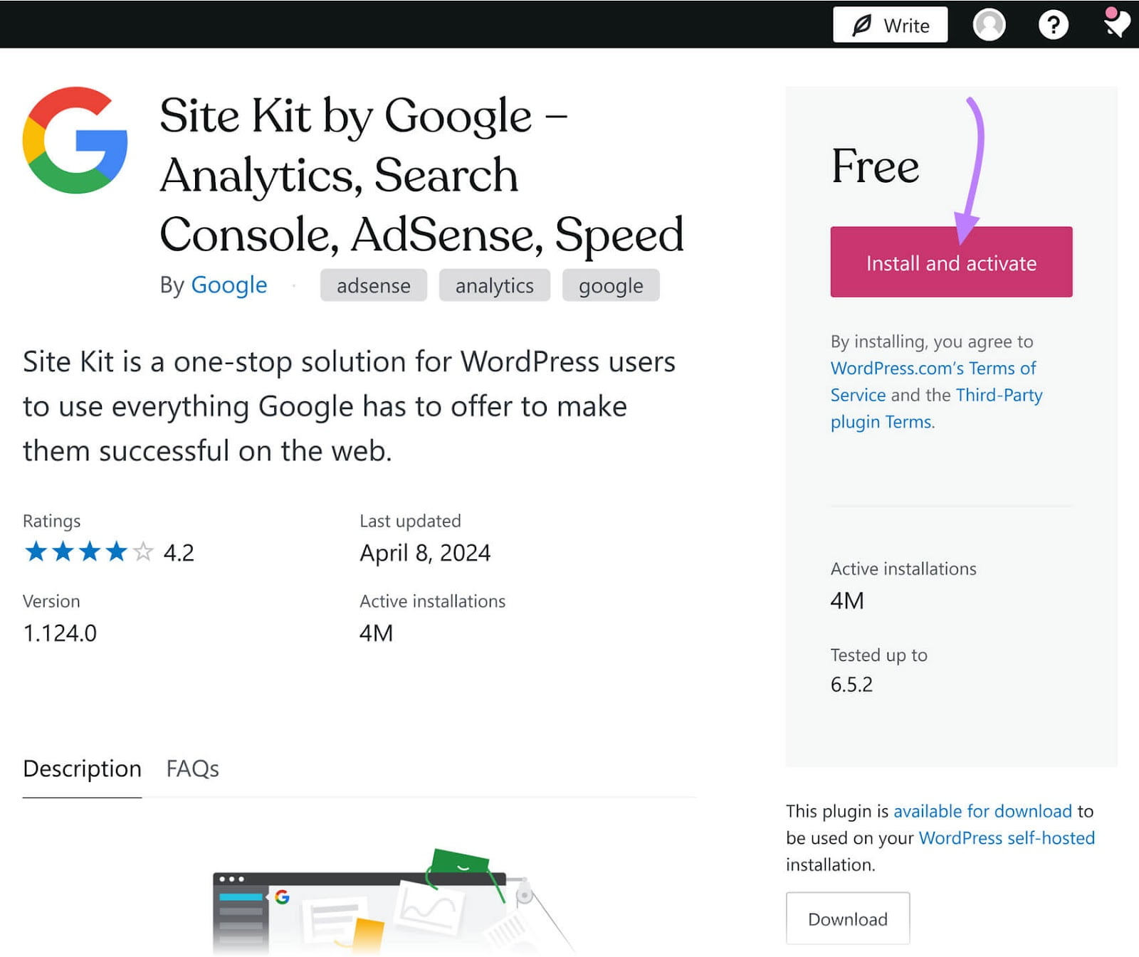Switch to the Description tab
Image resolution: width=1139 pixels, height=957 pixels.
coord(82,768)
